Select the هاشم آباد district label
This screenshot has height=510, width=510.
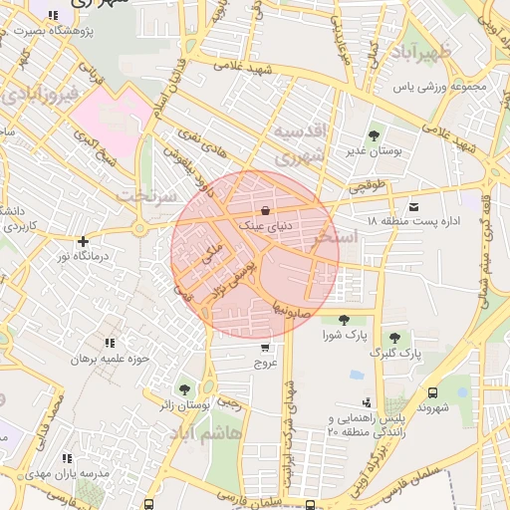click(206, 433)
